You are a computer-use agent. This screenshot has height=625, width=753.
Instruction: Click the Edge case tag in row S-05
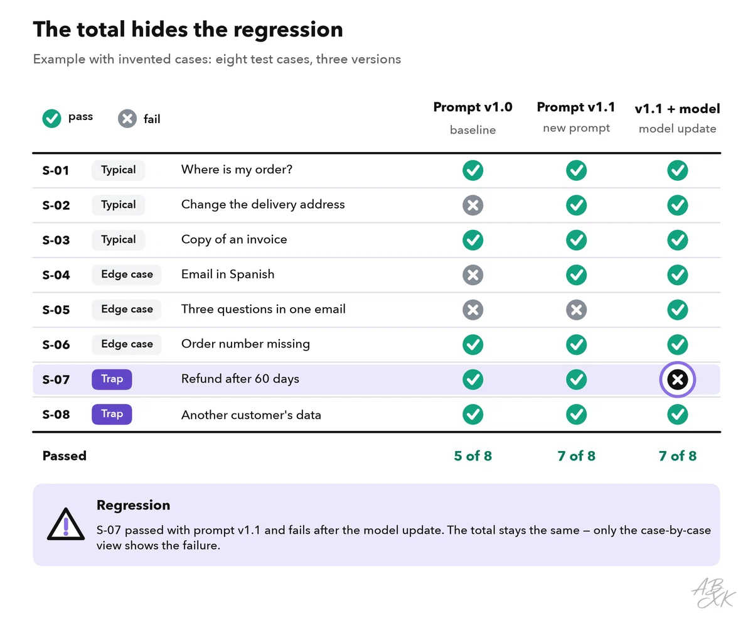coord(127,310)
